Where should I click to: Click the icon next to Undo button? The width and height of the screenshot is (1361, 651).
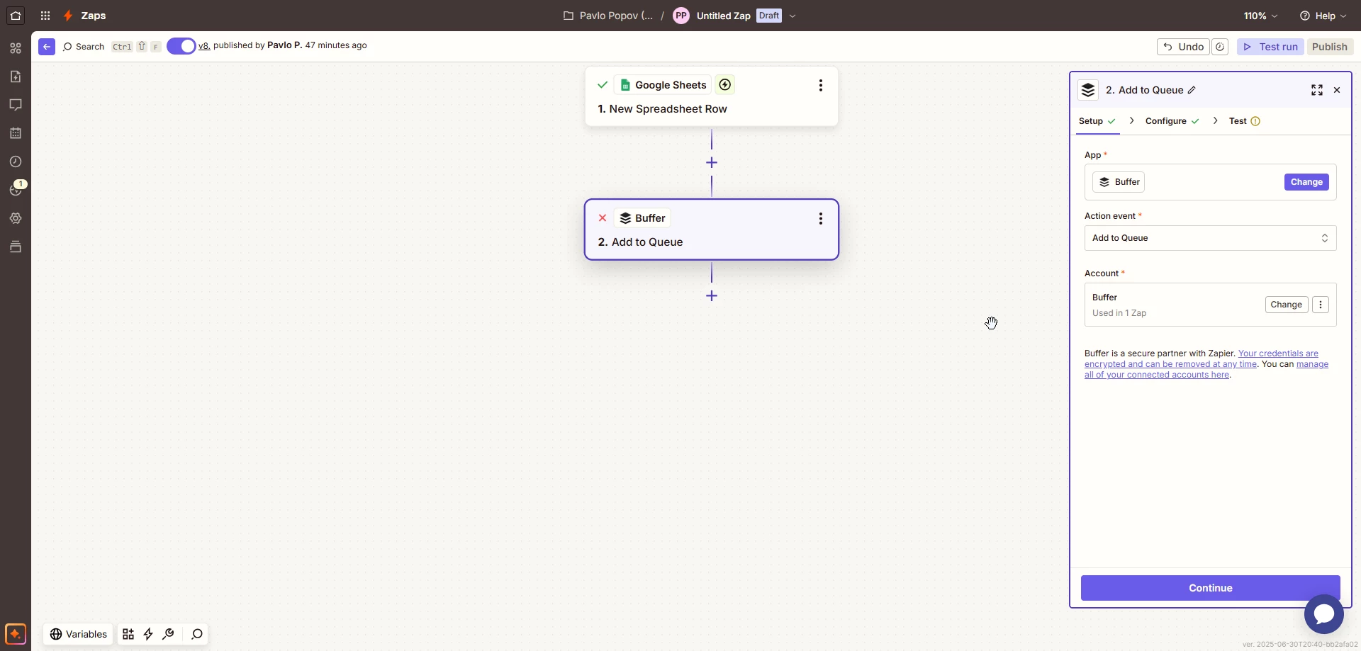click(x=1220, y=47)
